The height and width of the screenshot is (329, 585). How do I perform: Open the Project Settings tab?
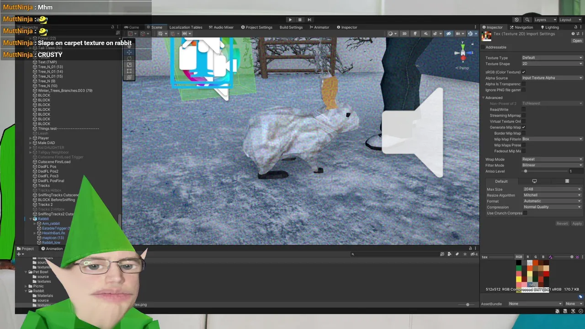(x=256, y=27)
